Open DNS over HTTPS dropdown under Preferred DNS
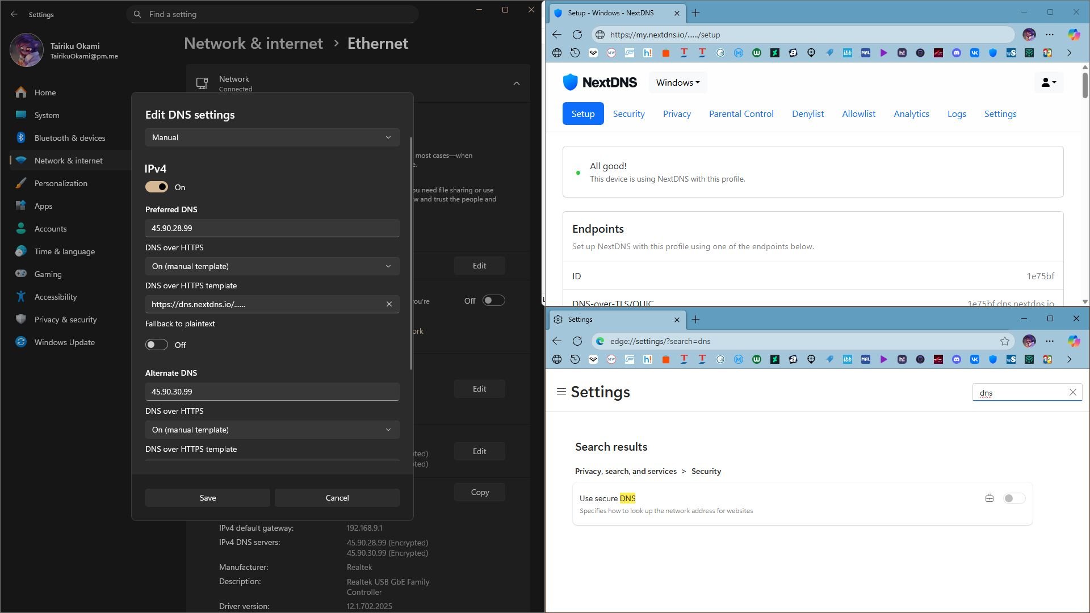Image resolution: width=1090 pixels, height=613 pixels. 272,266
